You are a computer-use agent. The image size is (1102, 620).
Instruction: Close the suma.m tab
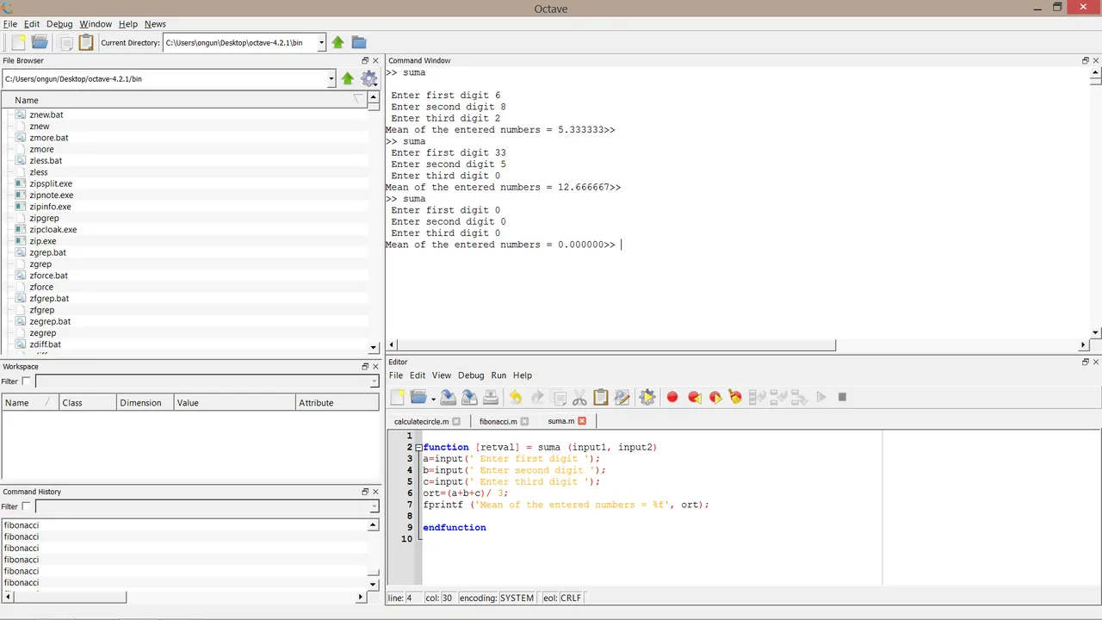[582, 421]
